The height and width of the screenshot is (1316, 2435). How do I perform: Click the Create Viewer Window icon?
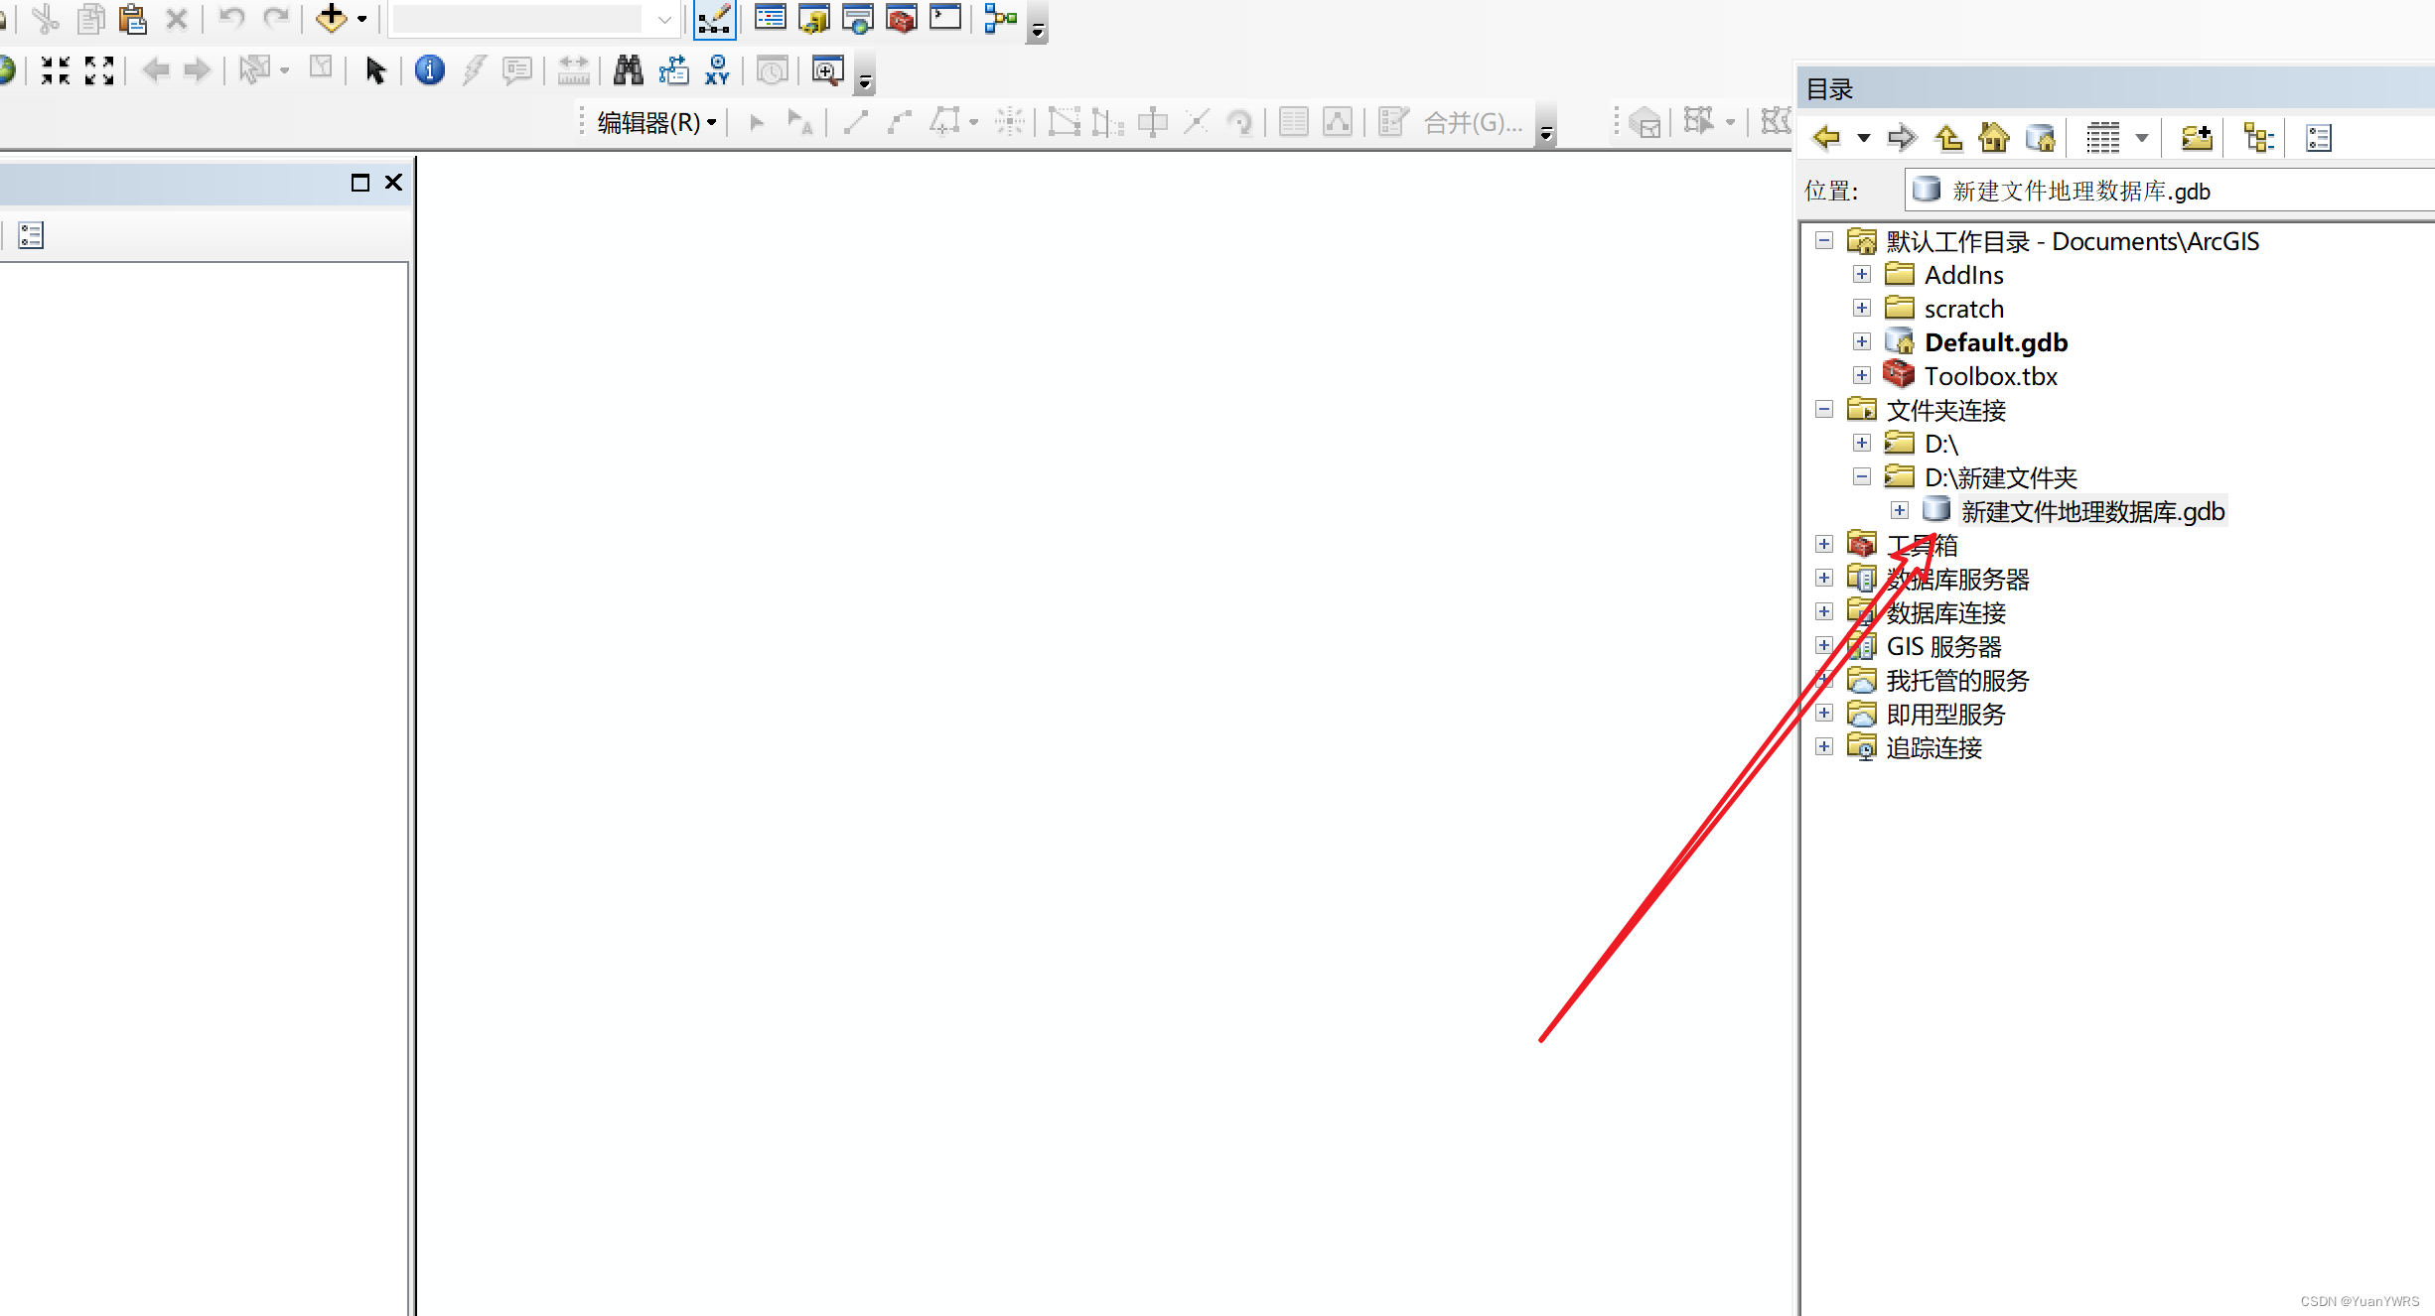tap(827, 70)
